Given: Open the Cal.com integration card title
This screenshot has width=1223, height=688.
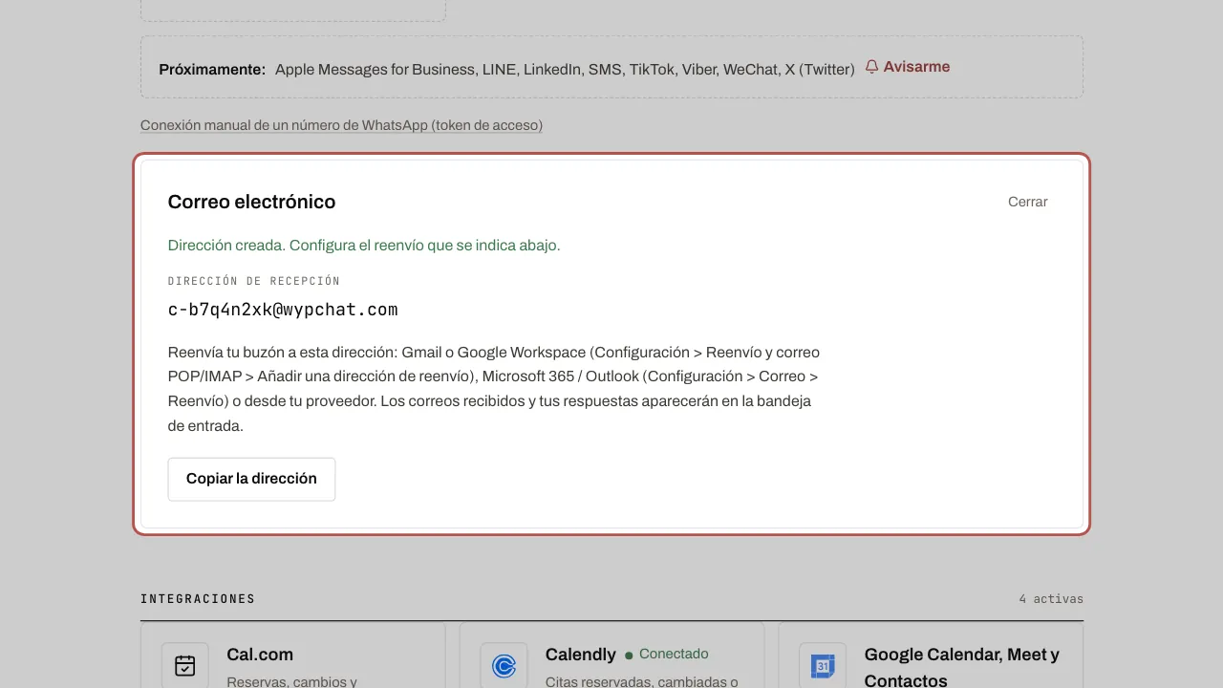Looking at the screenshot, I should 260,655.
